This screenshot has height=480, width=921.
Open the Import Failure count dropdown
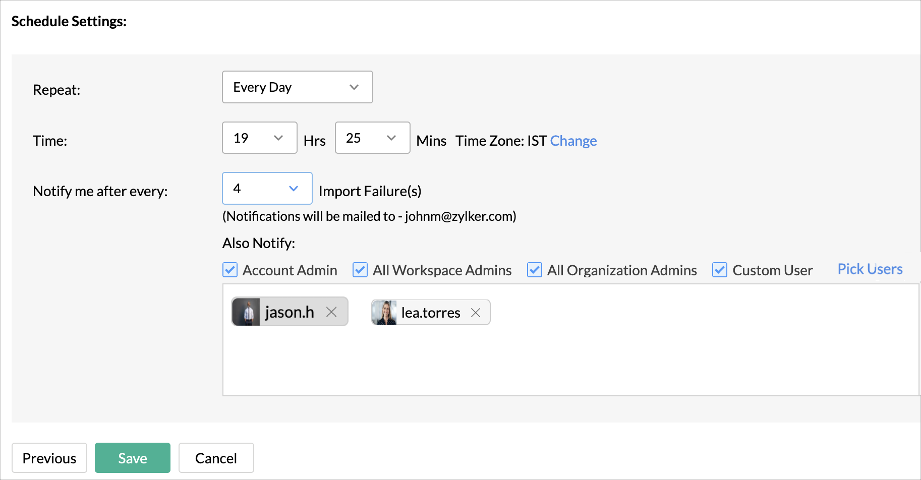pos(267,189)
